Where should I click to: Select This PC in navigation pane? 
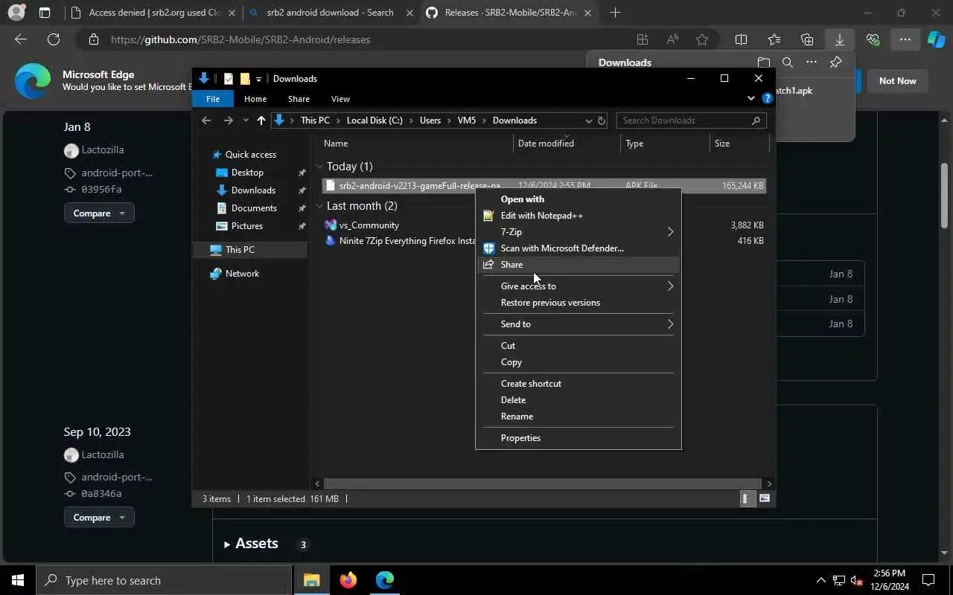click(x=240, y=250)
